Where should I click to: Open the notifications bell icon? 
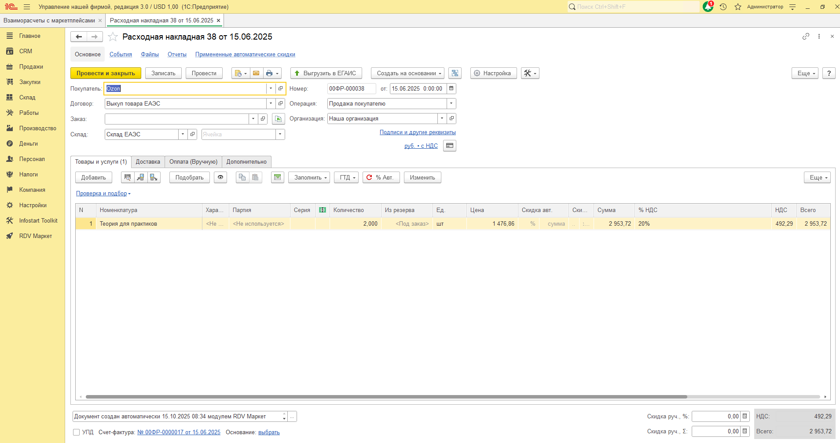pos(708,7)
